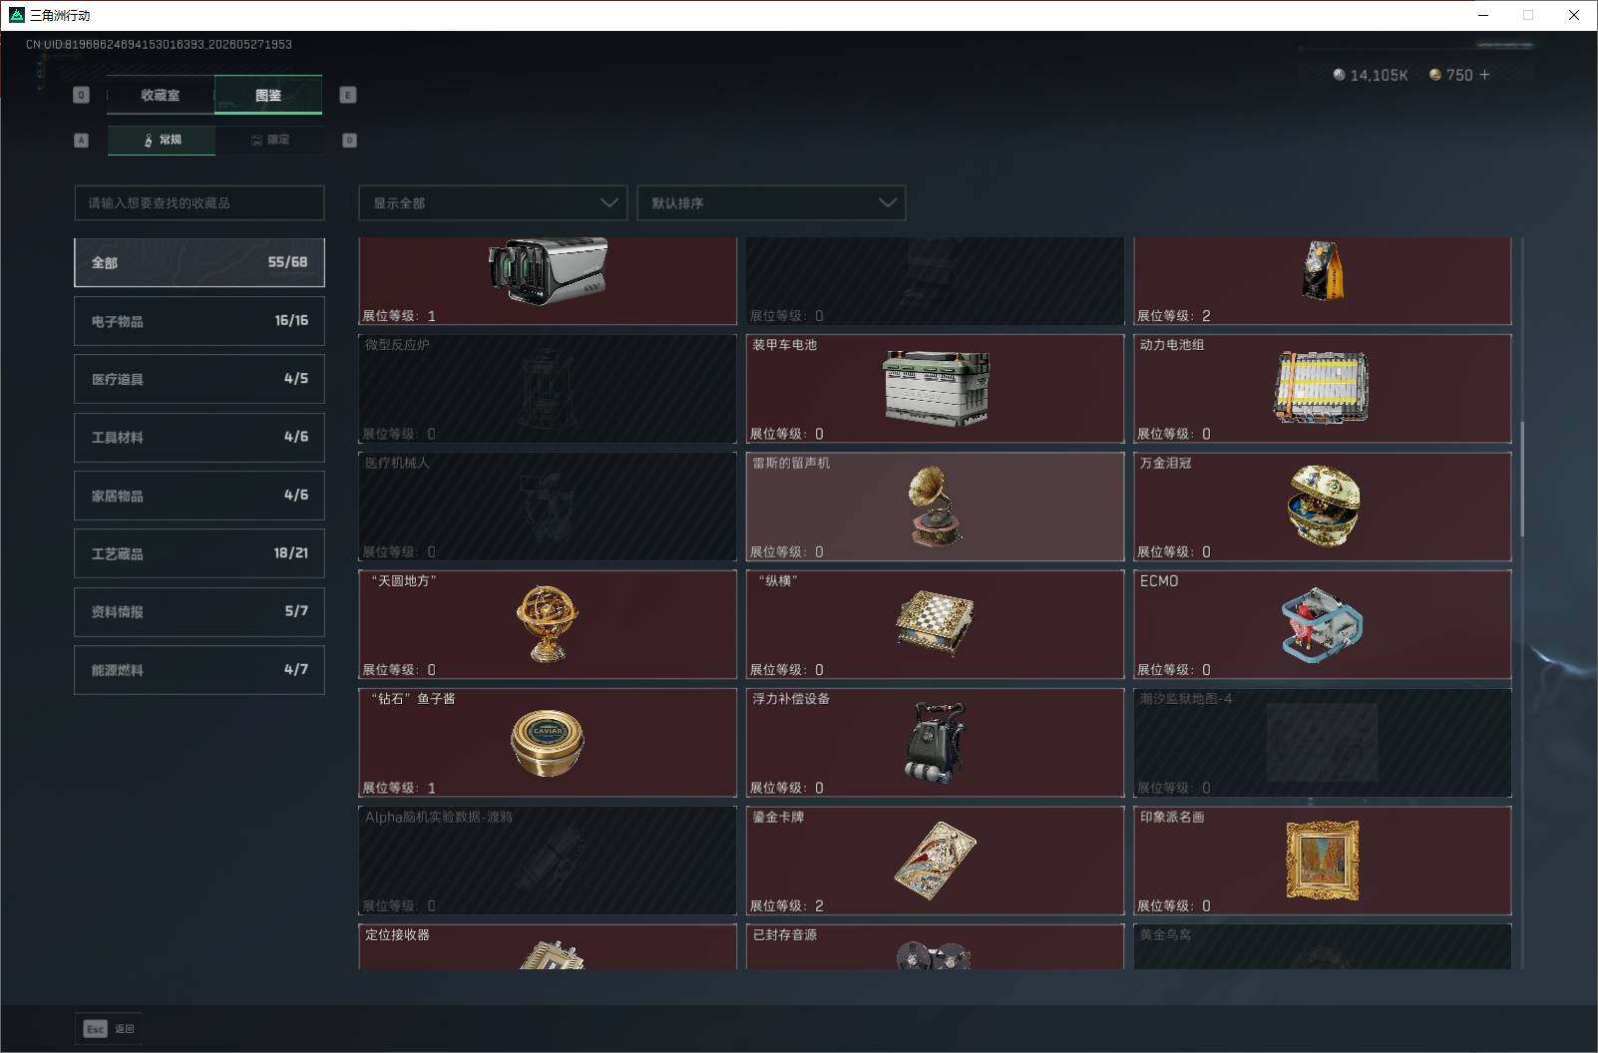Select the 常规 sub-tab
The height and width of the screenshot is (1053, 1598).
pyautogui.click(x=162, y=140)
